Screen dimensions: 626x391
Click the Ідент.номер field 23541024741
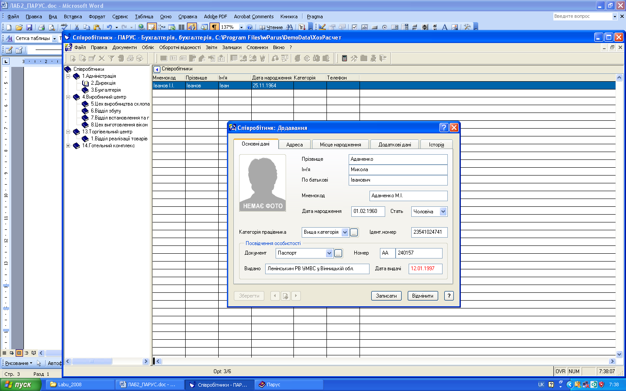(429, 232)
